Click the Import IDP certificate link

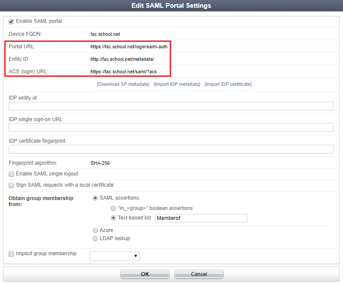228,84
